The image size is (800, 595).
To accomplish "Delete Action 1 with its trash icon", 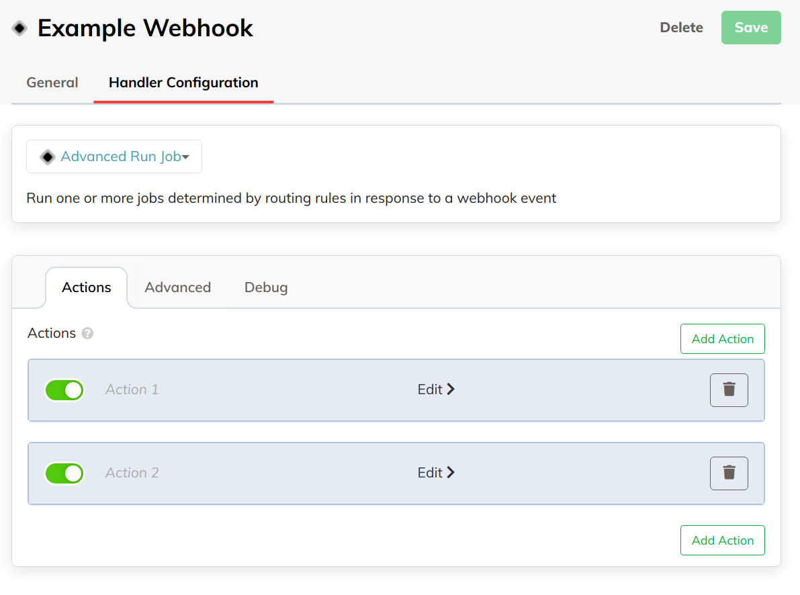I will pos(729,390).
